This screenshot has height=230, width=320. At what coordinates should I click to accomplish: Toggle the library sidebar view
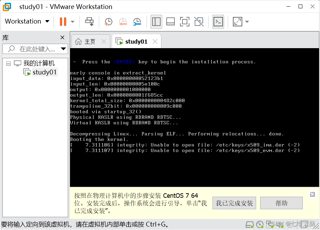[x=156, y=22]
